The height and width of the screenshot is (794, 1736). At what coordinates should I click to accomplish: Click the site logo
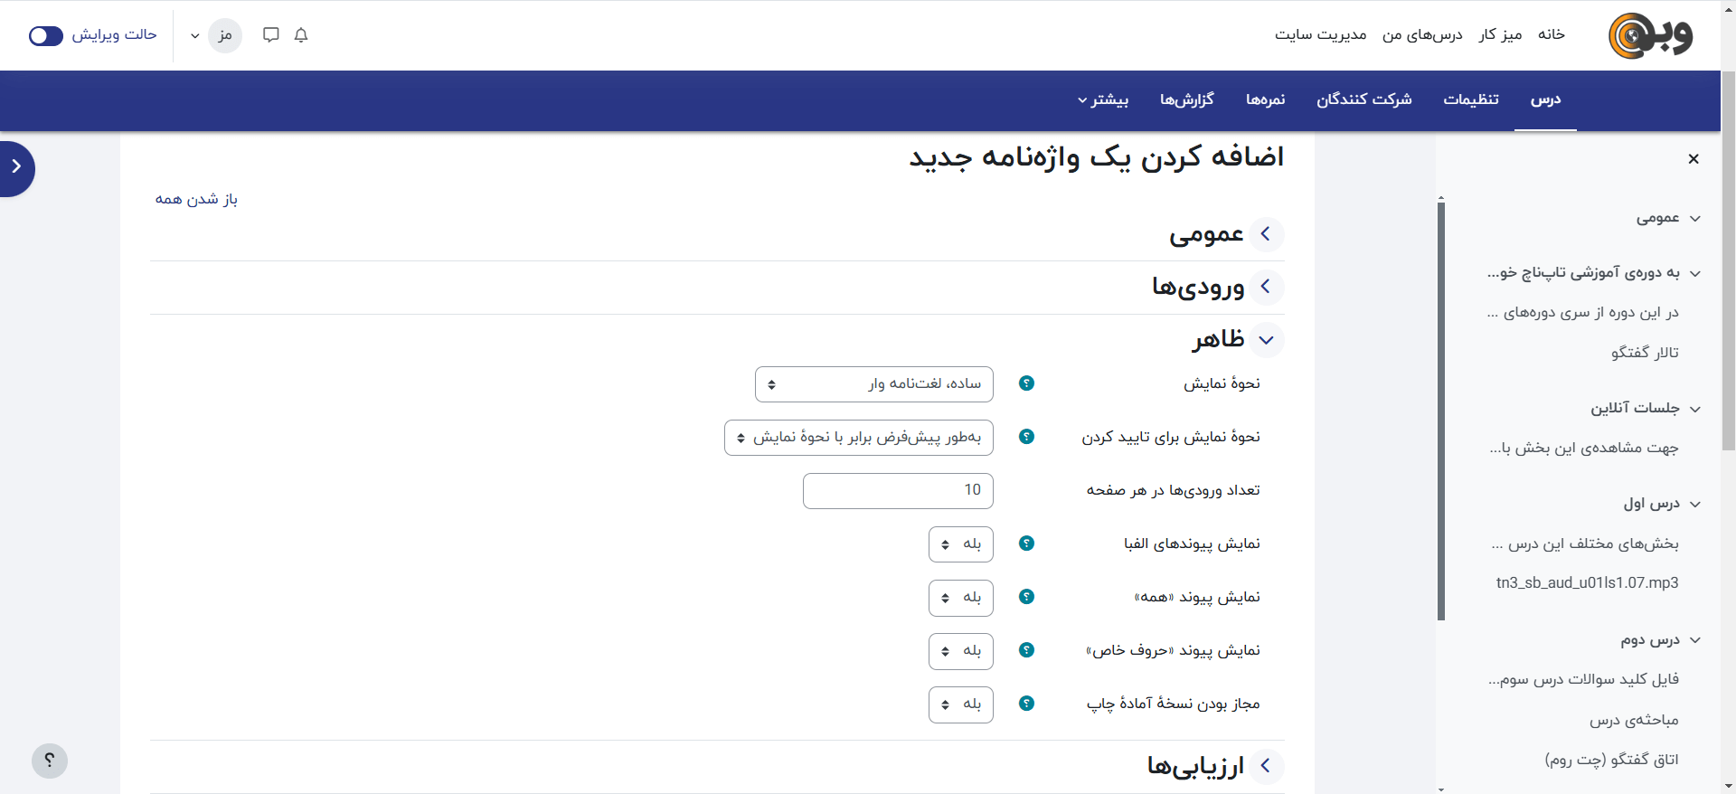point(1650,36)
